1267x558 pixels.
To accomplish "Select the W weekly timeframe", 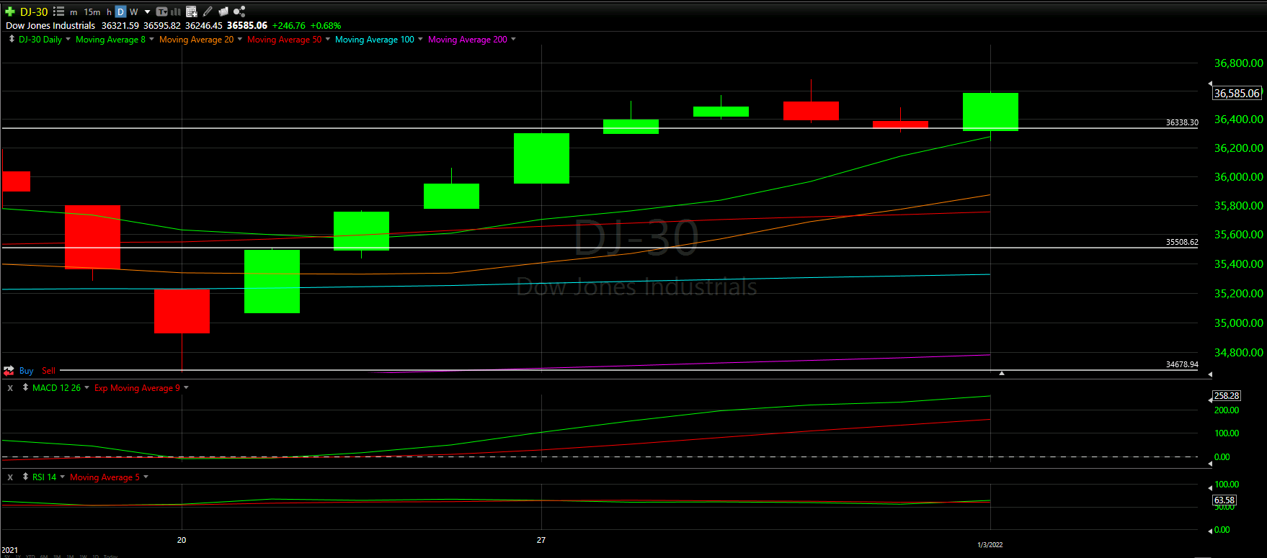I will (x=134, y=12).
